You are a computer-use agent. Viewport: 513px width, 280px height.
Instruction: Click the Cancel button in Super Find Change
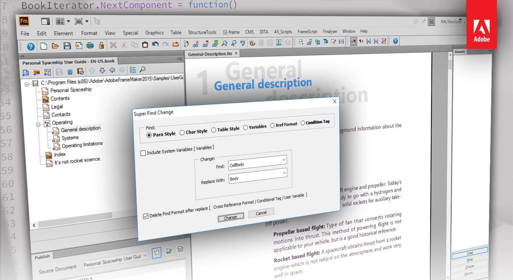(261, 213)
